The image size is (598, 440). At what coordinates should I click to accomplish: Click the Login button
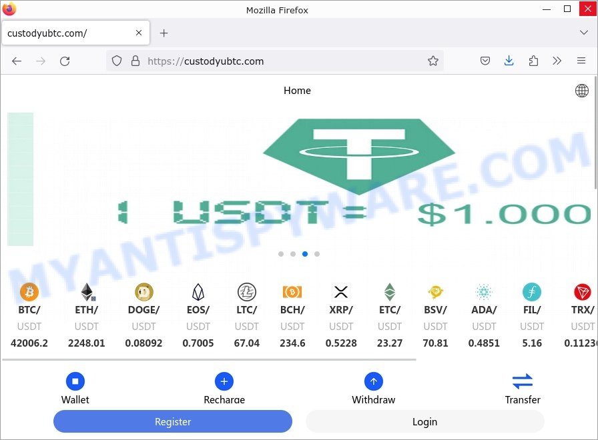click(425, 421)
